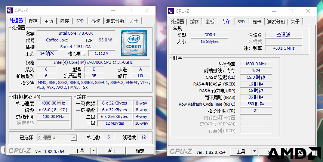Click the 95.0 W TDP value
Image resolution: width=323 pixels, height=162 pixels.
pos(105,40)
